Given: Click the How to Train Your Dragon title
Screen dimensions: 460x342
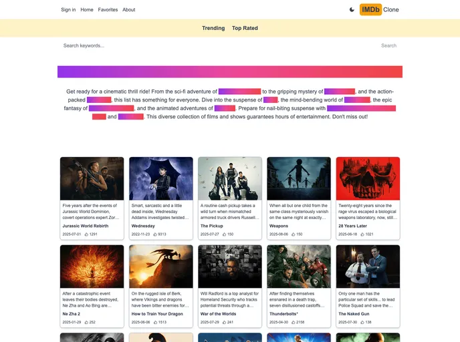Looking at the screenshot, I should click(x=157, y=314).
